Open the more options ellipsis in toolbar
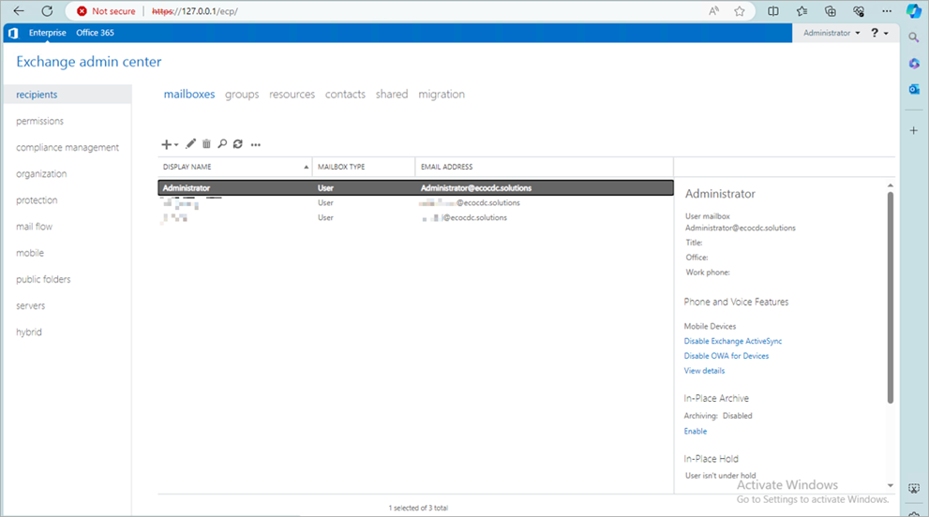This screenshot has height=517, width=929. [255, 144]
